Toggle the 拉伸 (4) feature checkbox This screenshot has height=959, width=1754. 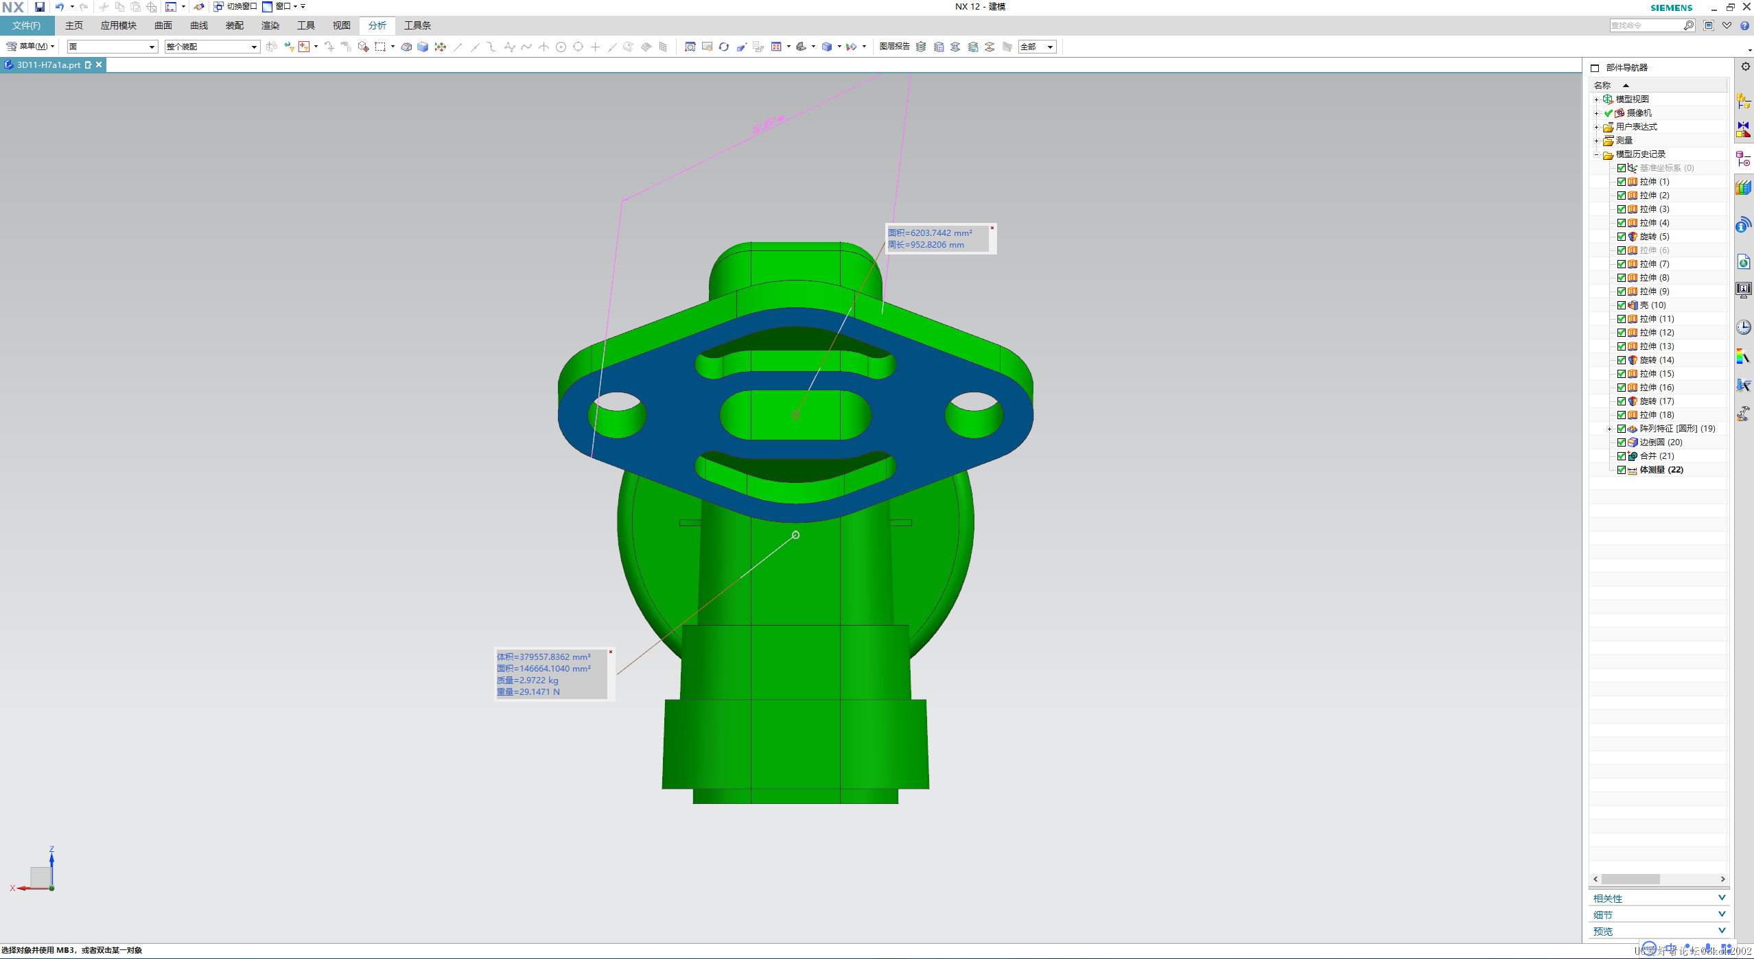point(1622,223)
